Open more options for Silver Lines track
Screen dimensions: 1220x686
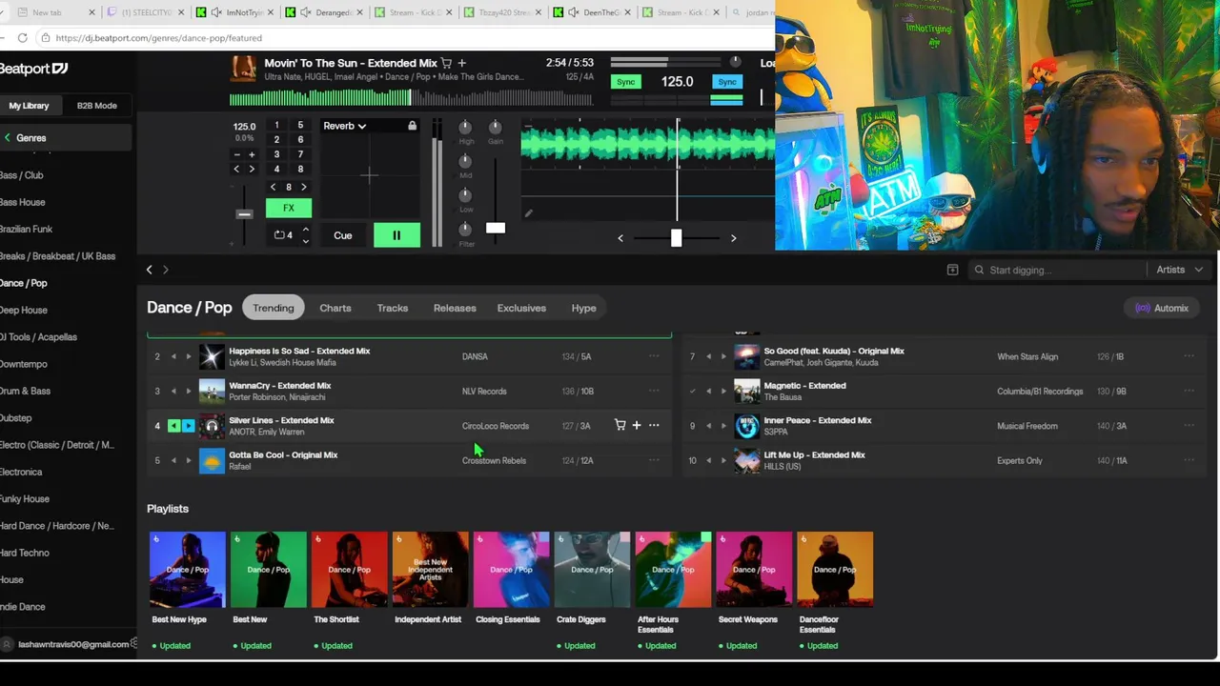654,425
